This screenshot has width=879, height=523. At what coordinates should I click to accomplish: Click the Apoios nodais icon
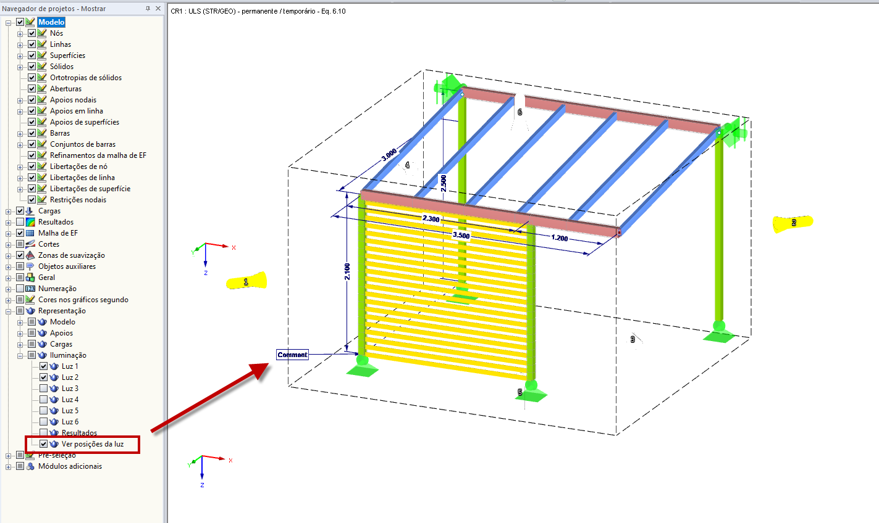pos(42,100)
